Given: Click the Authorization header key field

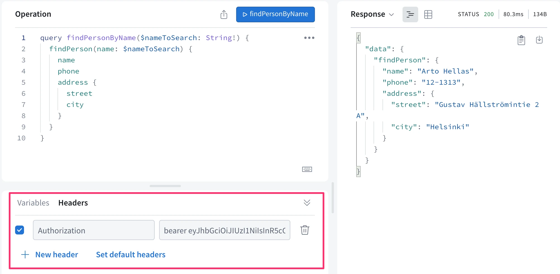Looking at the screenshot, I should coord(94,230).
